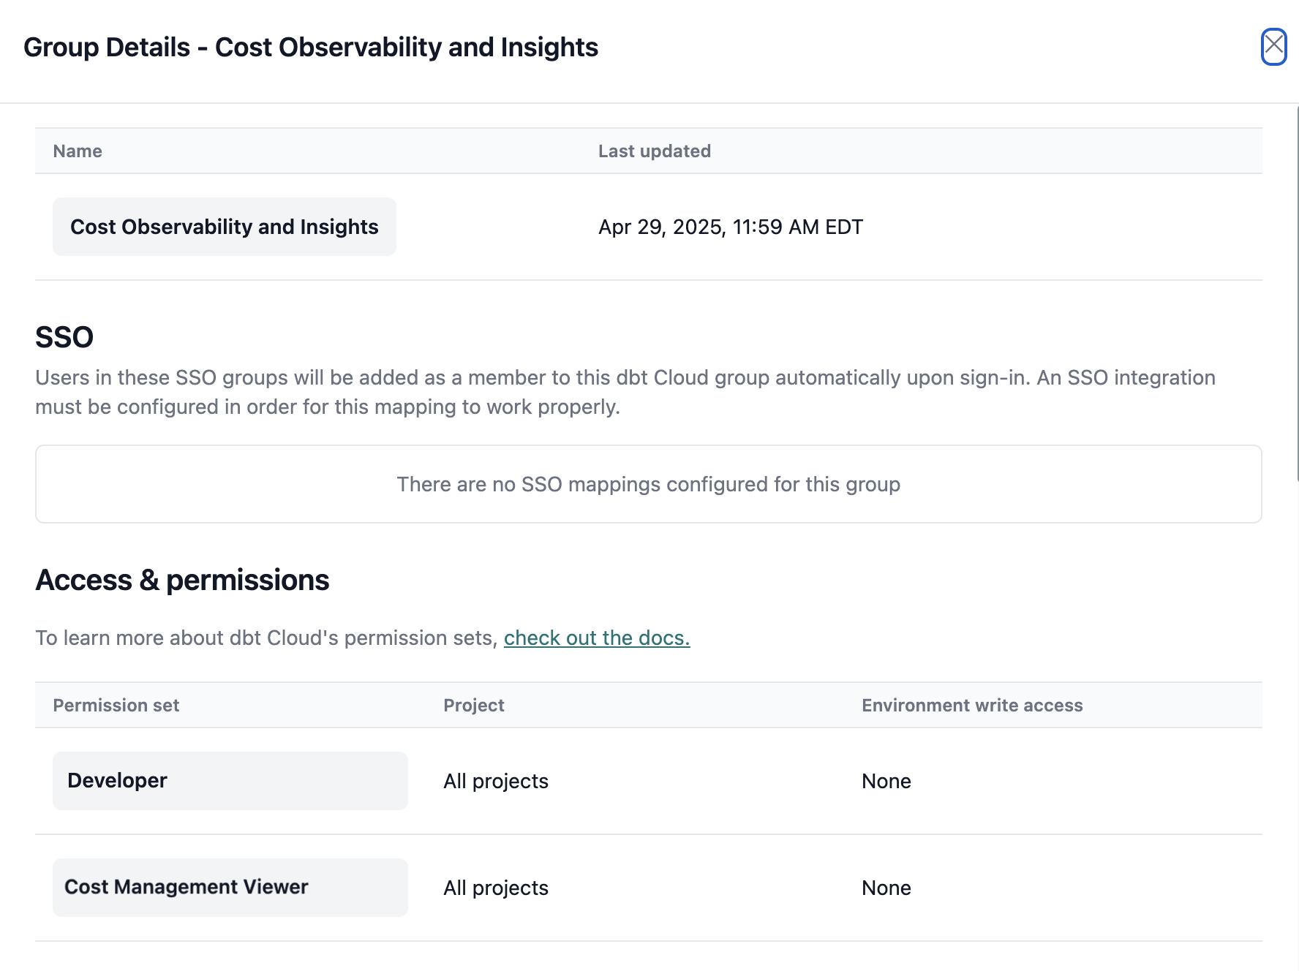
Task: Click the Access & permissions heading
Action: [x=182, y=580]
